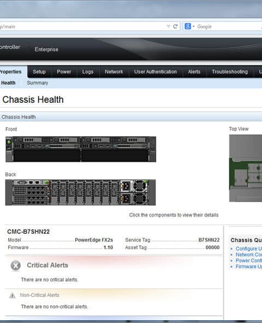Click the Service Tag value B7SHN22
Image resolution: width=262 pixels, height=323 pixels.
pyautogui.click(x=209, y=240)
